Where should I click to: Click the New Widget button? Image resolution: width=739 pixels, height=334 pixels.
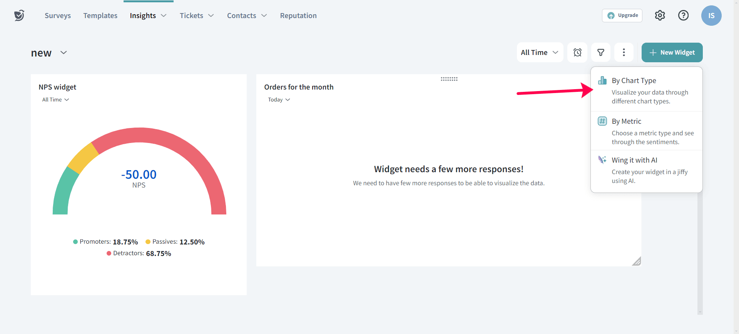672,53
